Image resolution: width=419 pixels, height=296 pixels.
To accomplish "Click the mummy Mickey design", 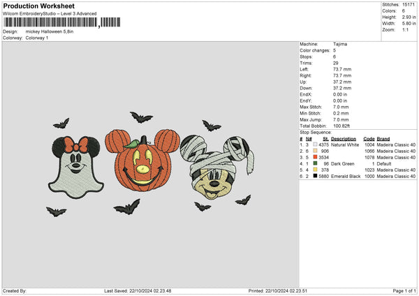I will (217, 168).
